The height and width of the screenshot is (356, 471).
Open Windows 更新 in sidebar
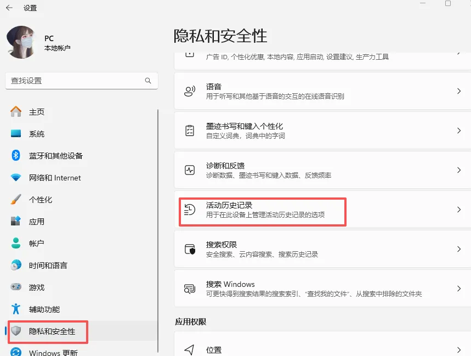click(82, 352)
